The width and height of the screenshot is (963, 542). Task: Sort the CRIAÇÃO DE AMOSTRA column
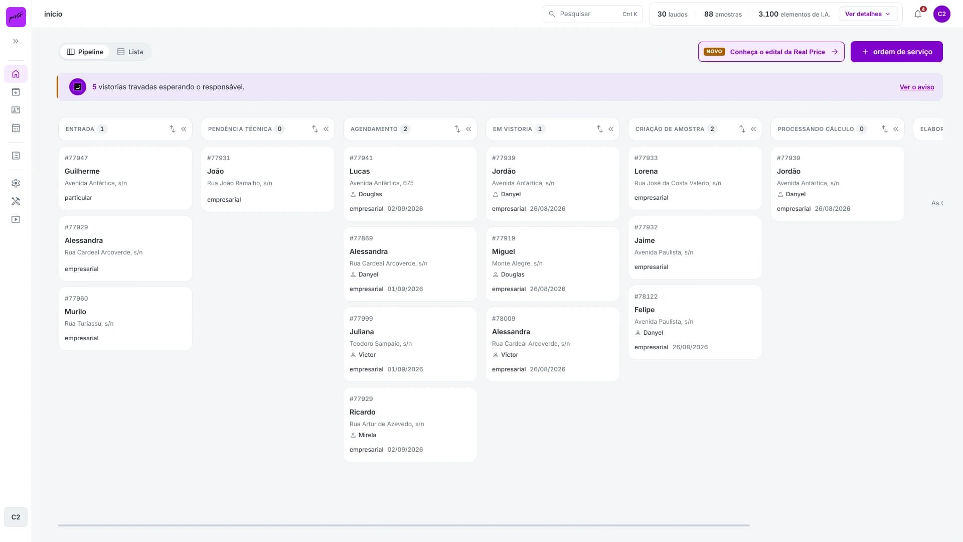742,129
